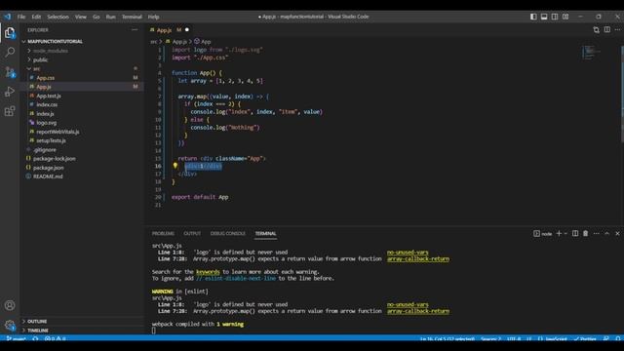The width and height of the screenshot is (624, 351).
Task: Open the Extensions view
Action: click(x=10, y=111)
